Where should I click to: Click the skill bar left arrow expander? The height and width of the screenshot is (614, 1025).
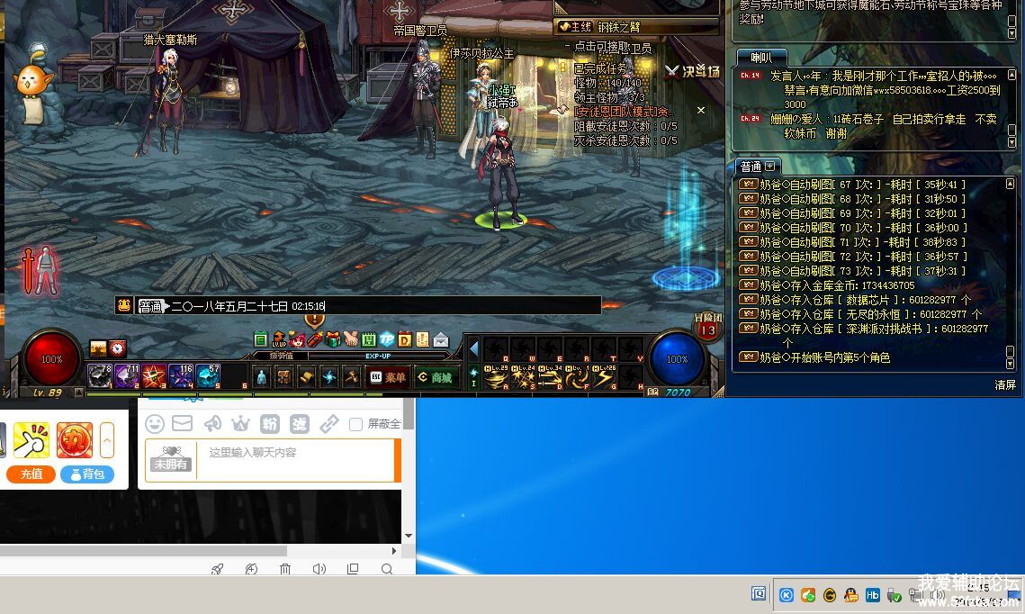pyautogui.click(x=474, y=349)
